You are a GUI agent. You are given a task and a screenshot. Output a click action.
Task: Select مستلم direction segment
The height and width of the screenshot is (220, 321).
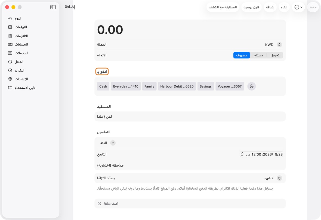[x=258, y=55]
